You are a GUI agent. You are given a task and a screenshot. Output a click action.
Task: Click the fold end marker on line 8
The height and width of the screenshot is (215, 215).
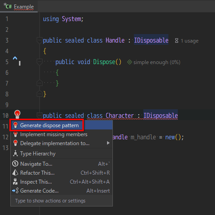[x=39, y=94]
